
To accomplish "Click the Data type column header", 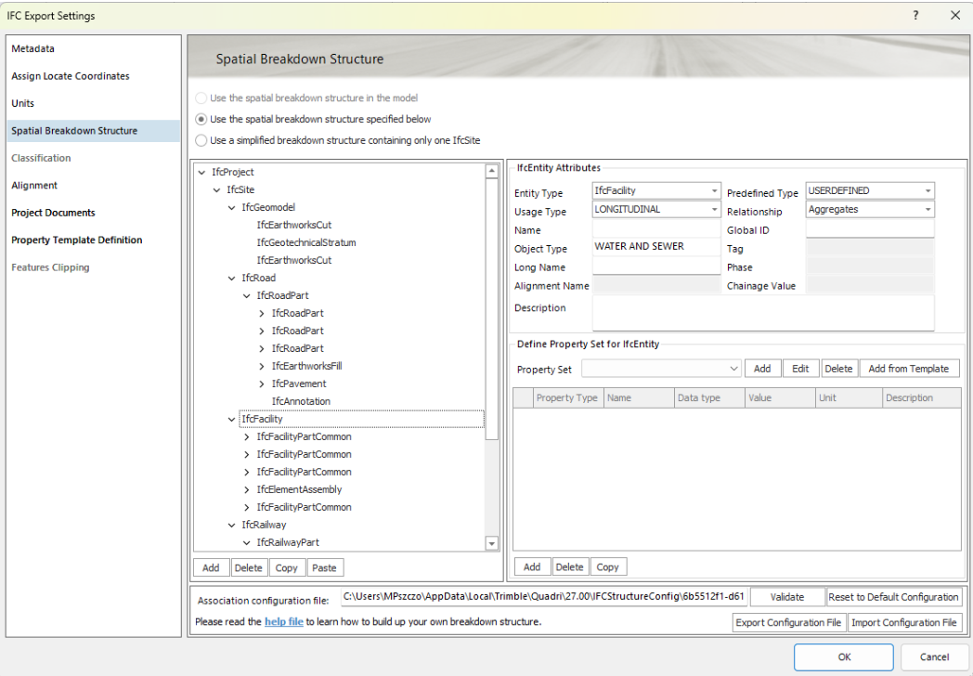I will 709,398.
